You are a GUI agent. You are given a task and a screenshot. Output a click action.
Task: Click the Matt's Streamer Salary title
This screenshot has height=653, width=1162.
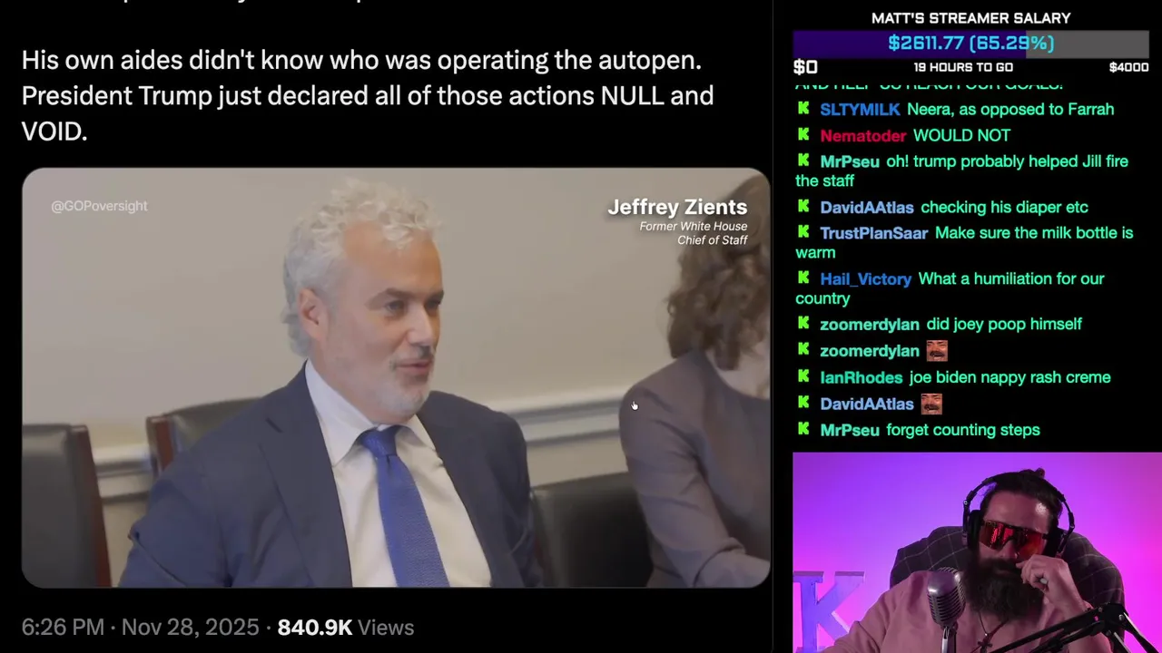point(970,18)
